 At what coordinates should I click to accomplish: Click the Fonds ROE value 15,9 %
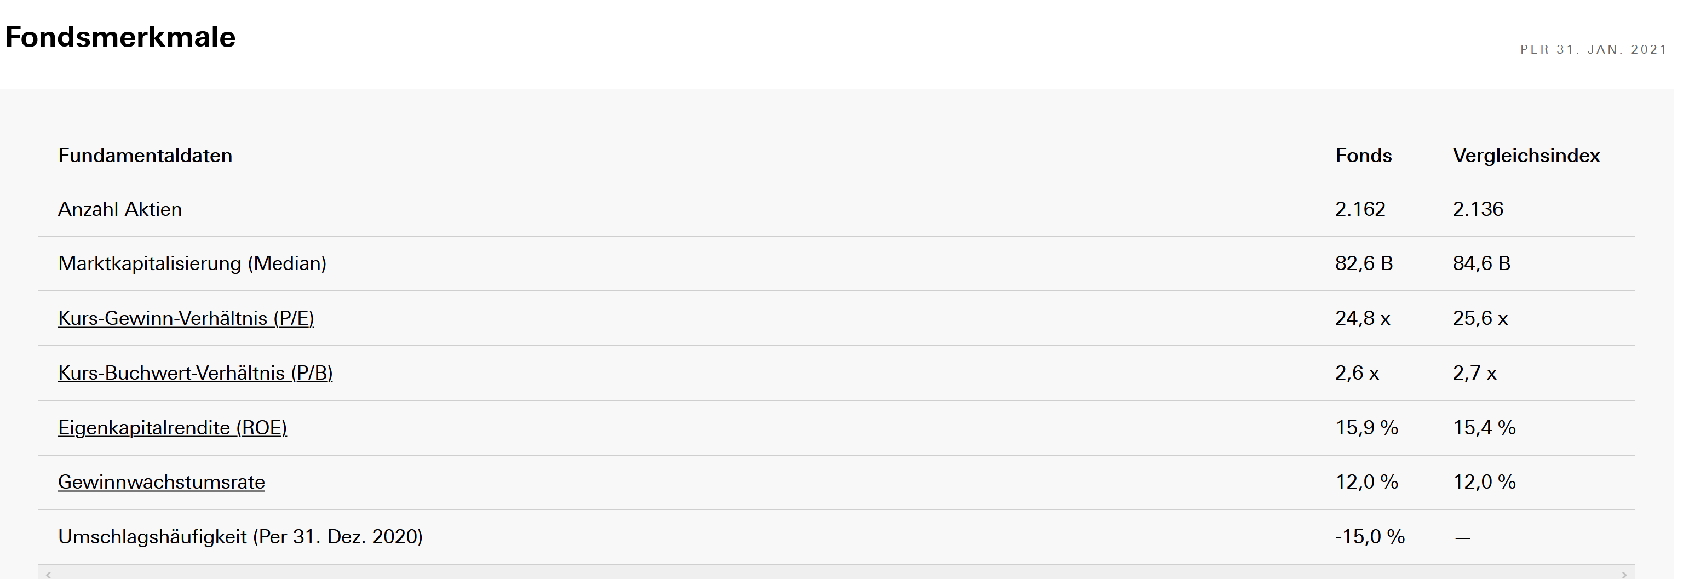(1366, 427)
